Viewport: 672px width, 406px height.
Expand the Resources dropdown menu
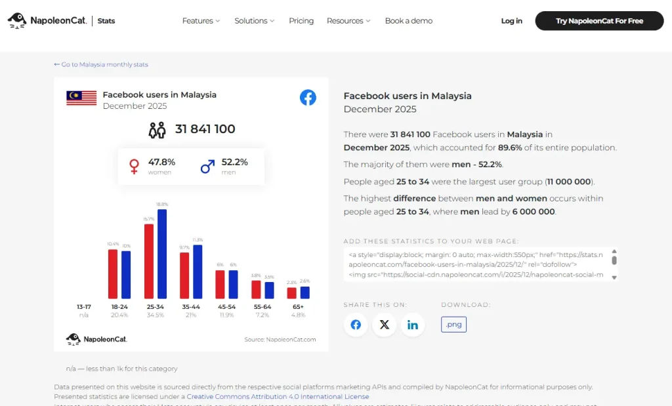tap(348, 21)
